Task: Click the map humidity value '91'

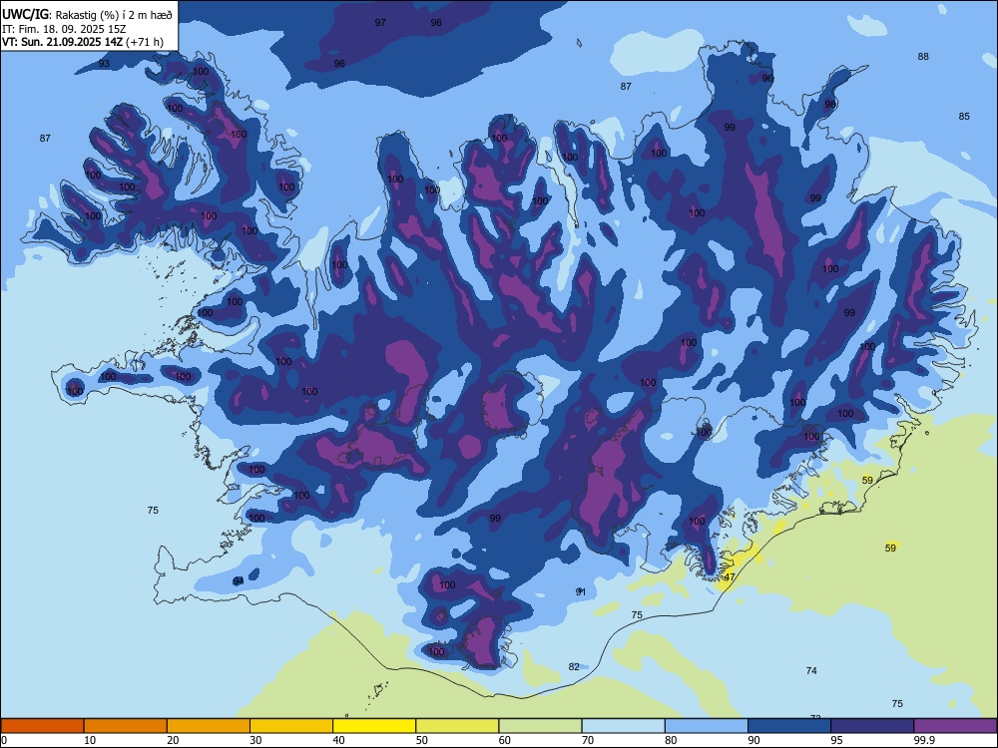Action: 581,591
